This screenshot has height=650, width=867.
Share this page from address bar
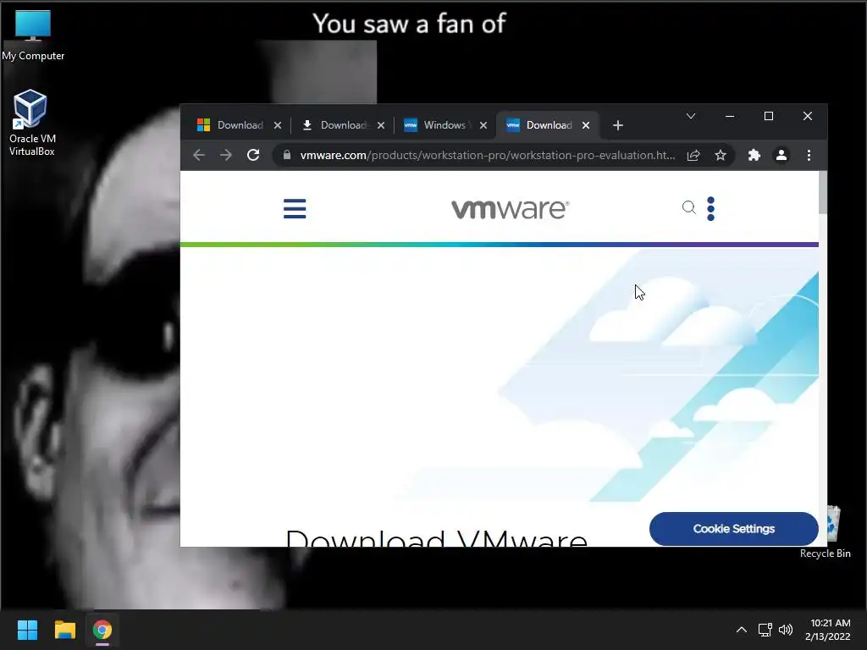coord(693,156)
